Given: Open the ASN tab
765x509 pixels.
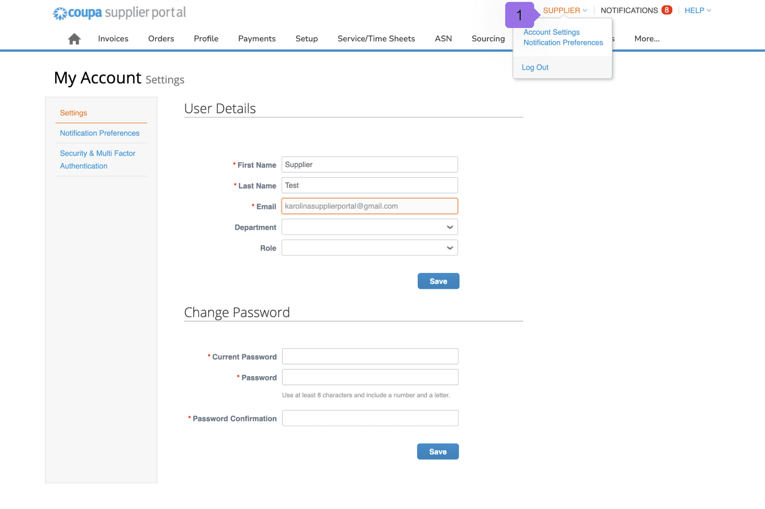Looking at the screenshot, I should coord(443,39).
